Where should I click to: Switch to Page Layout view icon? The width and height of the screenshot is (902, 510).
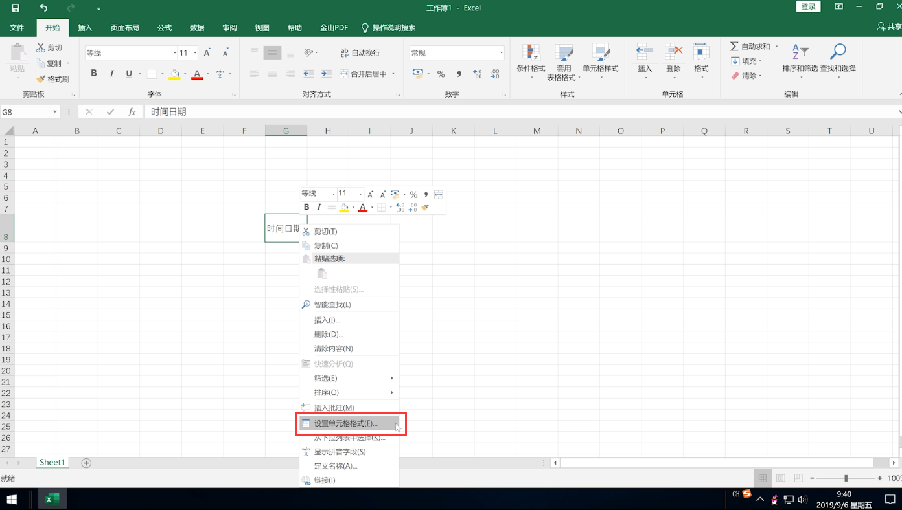coord(780,478)
